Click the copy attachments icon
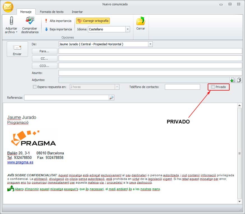Screen dimensions: 245x214 tap(239, 80)
